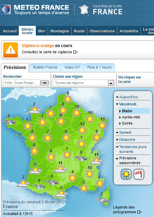Go to the Accueil navigation item
This screenshot has height=217, width=154.
pos(10,31)
